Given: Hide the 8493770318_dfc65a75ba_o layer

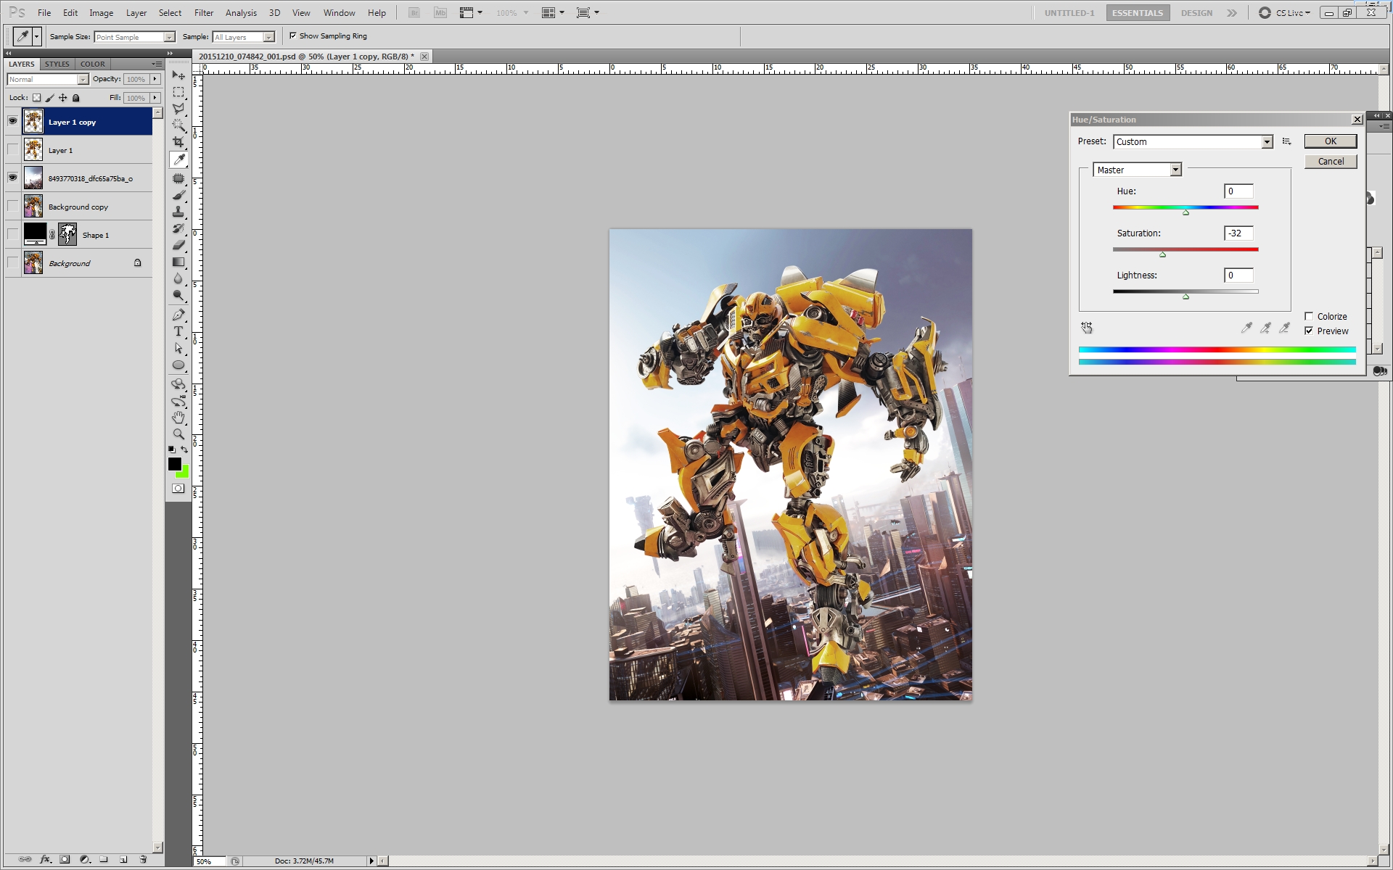Looking at the screenshot, I should 12,178.
